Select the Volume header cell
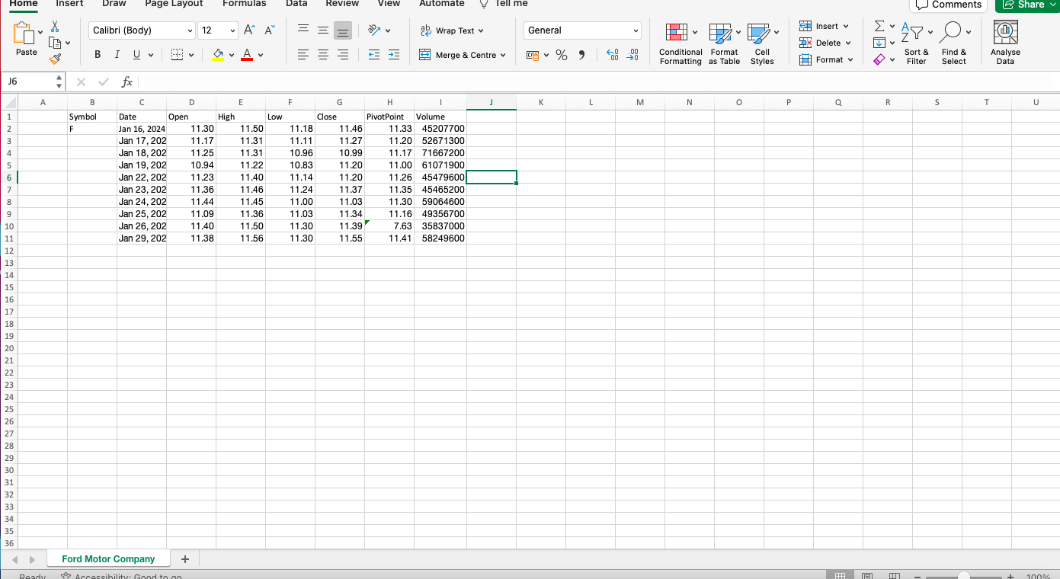The image size is (1060, 579). pos(440,117)
